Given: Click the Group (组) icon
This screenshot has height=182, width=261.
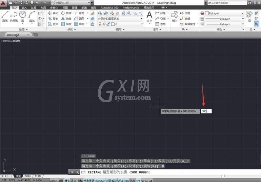Looking at the screenshot, I should [x=249, y=16].
